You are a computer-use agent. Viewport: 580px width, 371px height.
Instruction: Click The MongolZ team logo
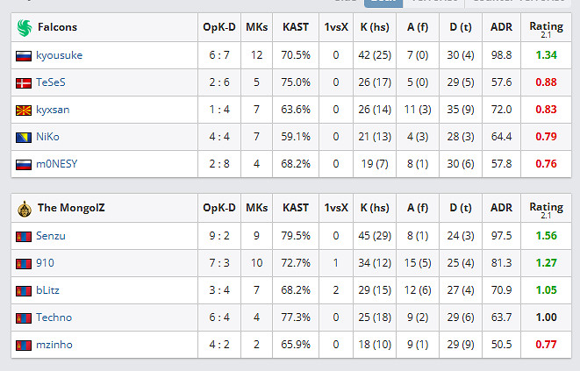[24, 209]
